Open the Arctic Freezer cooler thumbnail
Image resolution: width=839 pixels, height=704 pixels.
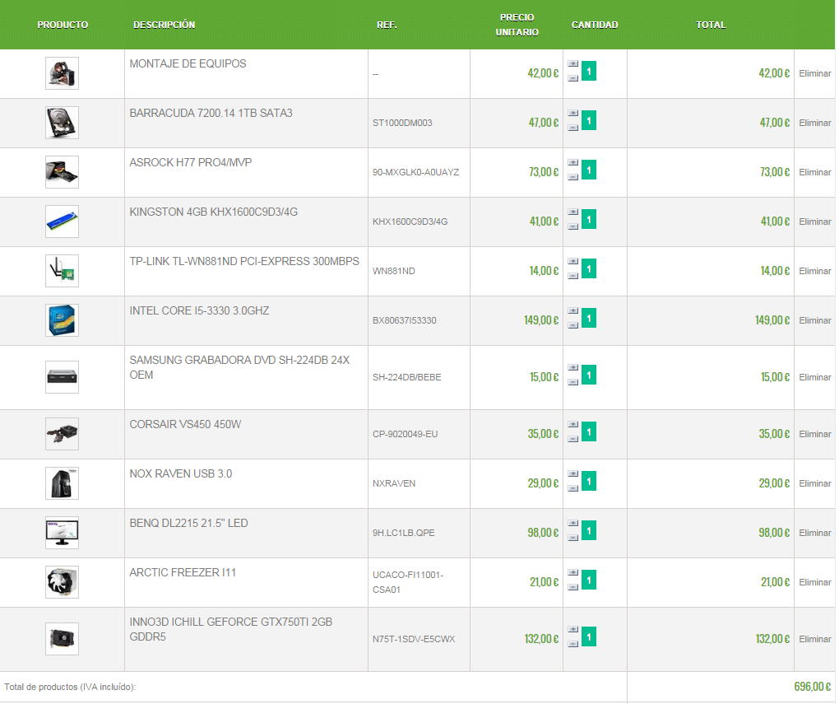pyautogui.click(x=62, y=581)
